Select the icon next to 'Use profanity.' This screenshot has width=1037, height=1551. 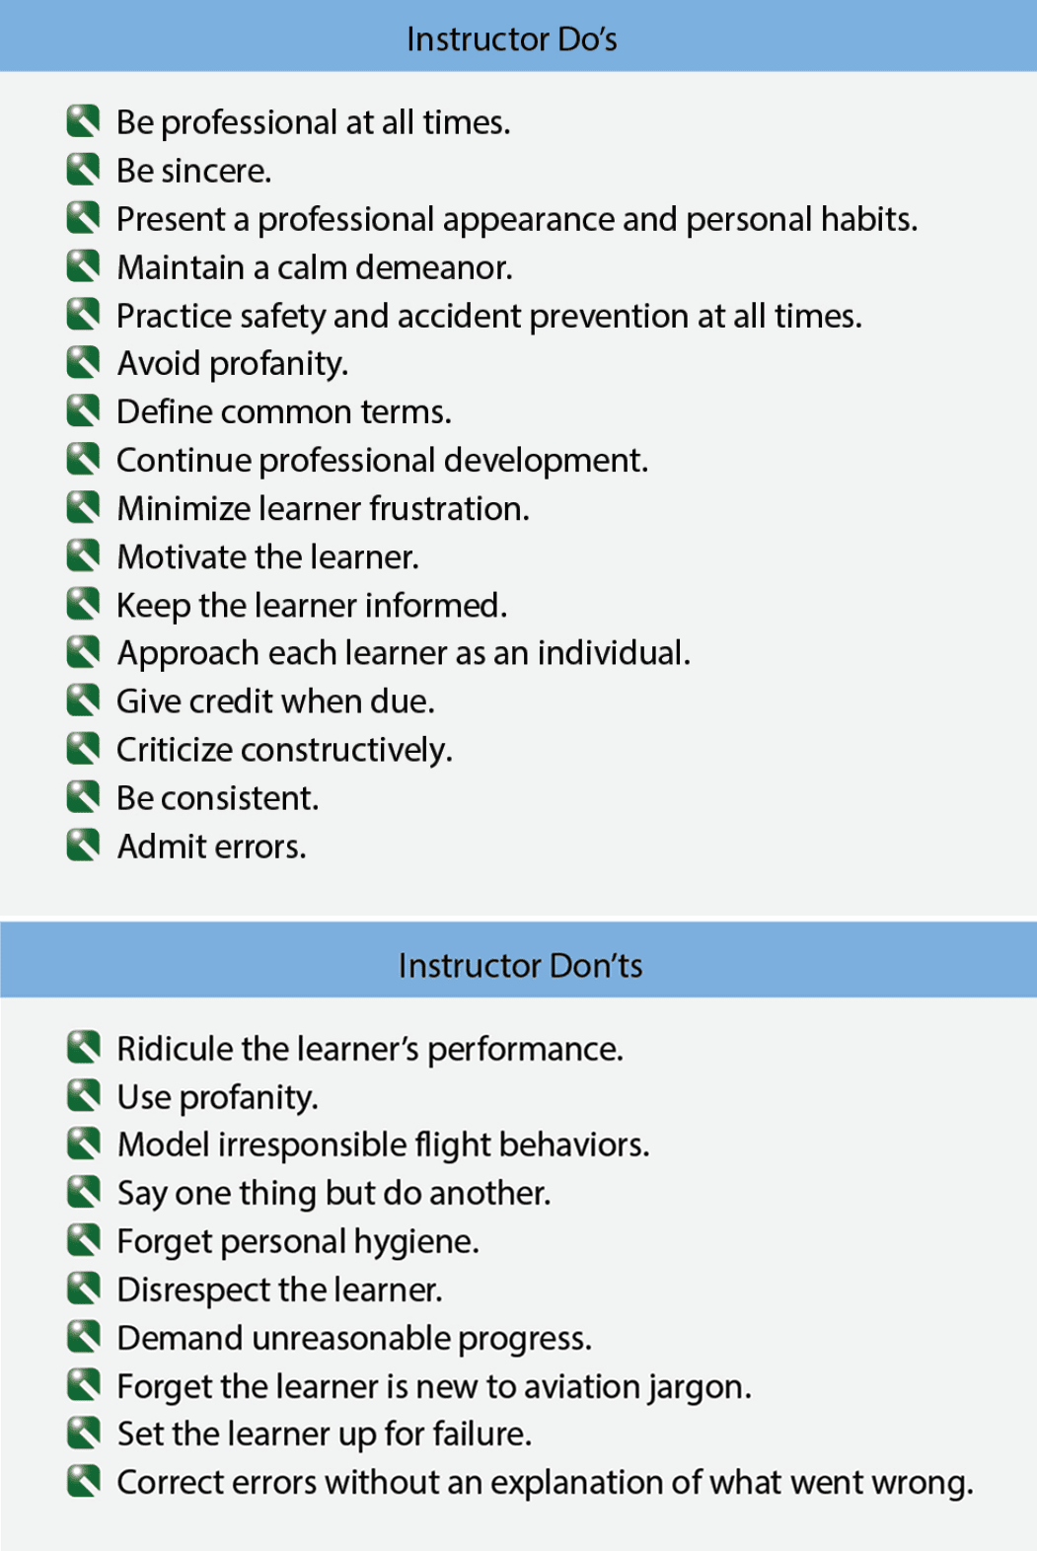point(84,1095)
